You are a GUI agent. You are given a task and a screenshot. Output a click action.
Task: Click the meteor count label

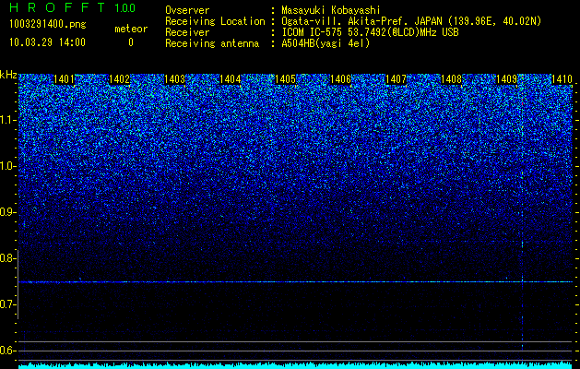coord(131,29)
